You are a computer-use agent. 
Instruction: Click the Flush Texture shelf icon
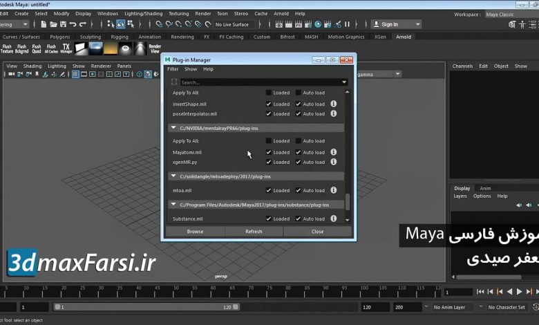[x=7, y=49]
